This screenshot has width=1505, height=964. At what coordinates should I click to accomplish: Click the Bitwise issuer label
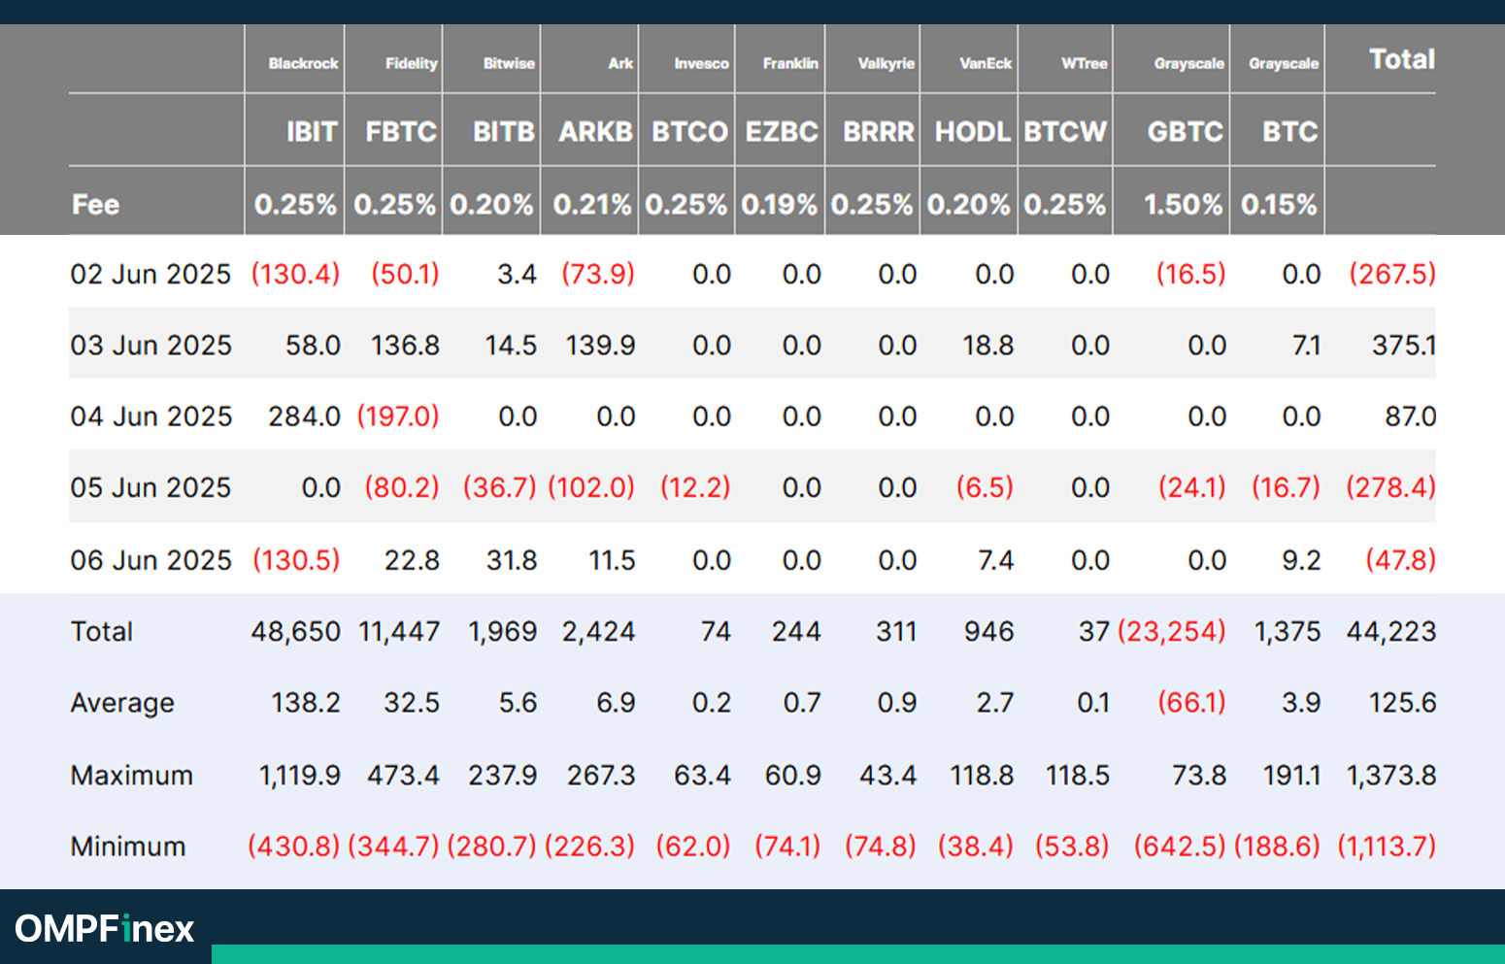coord(509,63)
